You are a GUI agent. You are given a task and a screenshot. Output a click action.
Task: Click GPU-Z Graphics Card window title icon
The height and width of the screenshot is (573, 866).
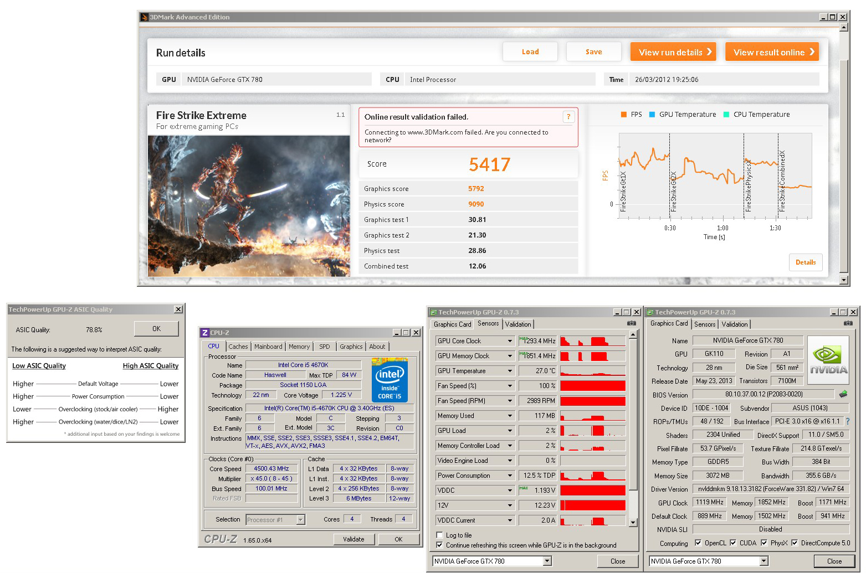(650, 312)
